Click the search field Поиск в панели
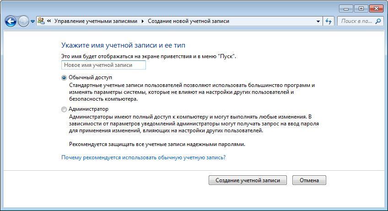Screen dimensions: 388x211 [356, 21]
